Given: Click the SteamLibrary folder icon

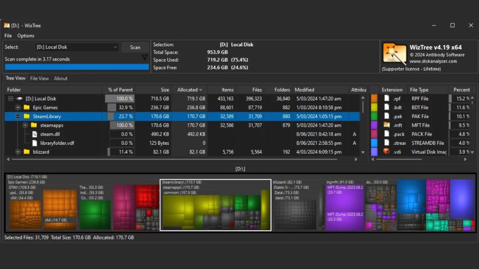Looking at the screenshot, I should point(27,116).
